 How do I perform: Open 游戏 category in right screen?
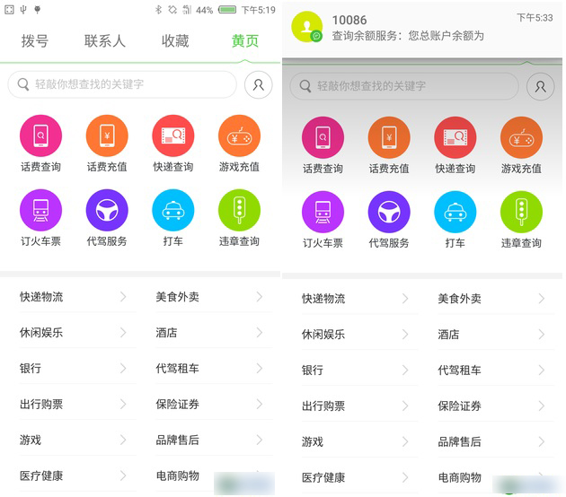click(x=359, y=442)
